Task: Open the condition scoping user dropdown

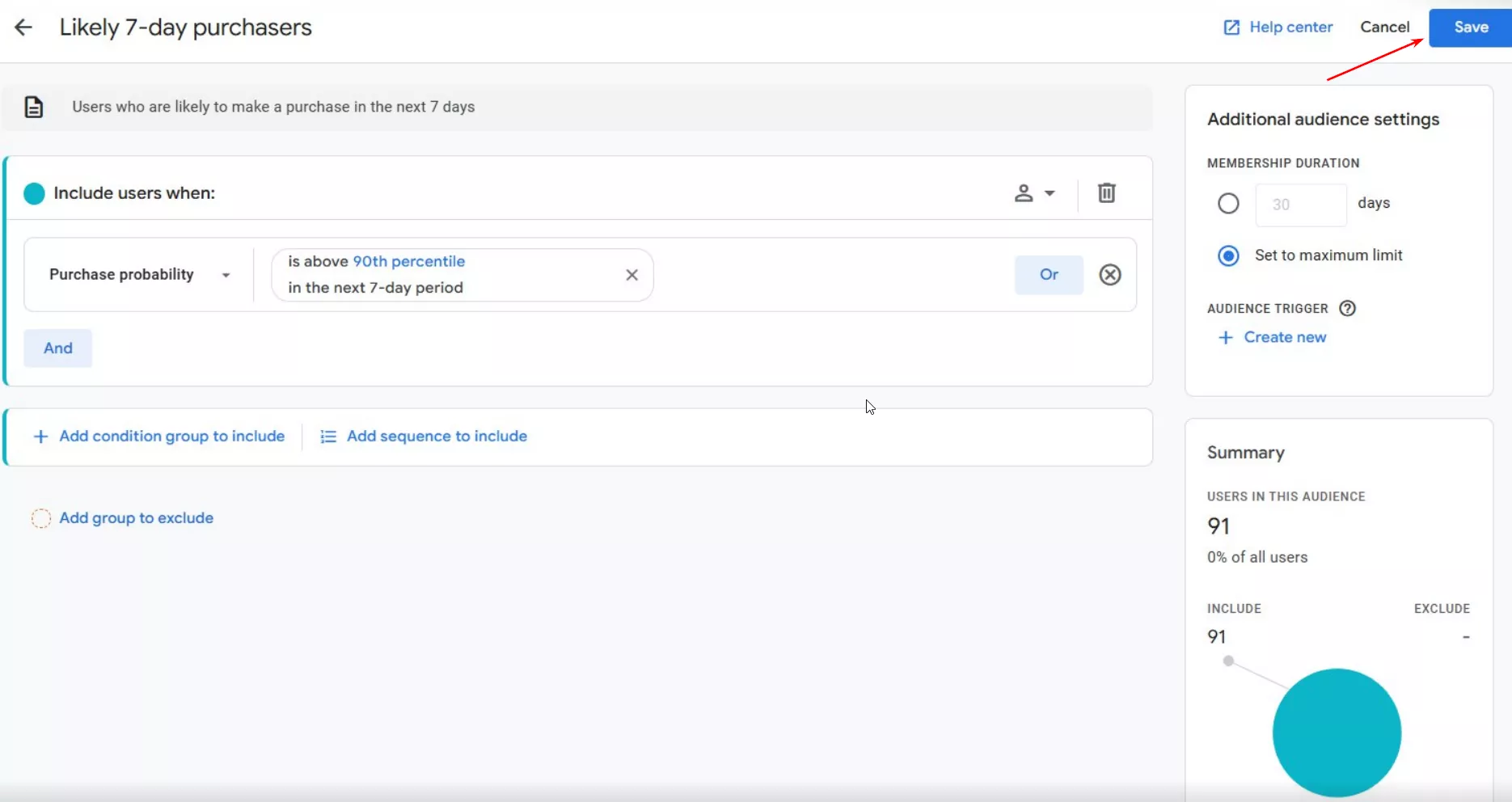Action: pos(1034,193)
